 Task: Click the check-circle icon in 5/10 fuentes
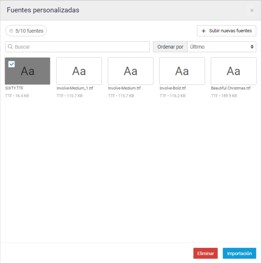click(x=11, y=31)
